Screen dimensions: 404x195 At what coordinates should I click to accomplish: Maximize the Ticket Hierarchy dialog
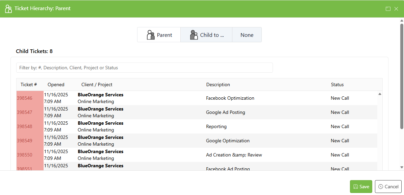point(388,9)
